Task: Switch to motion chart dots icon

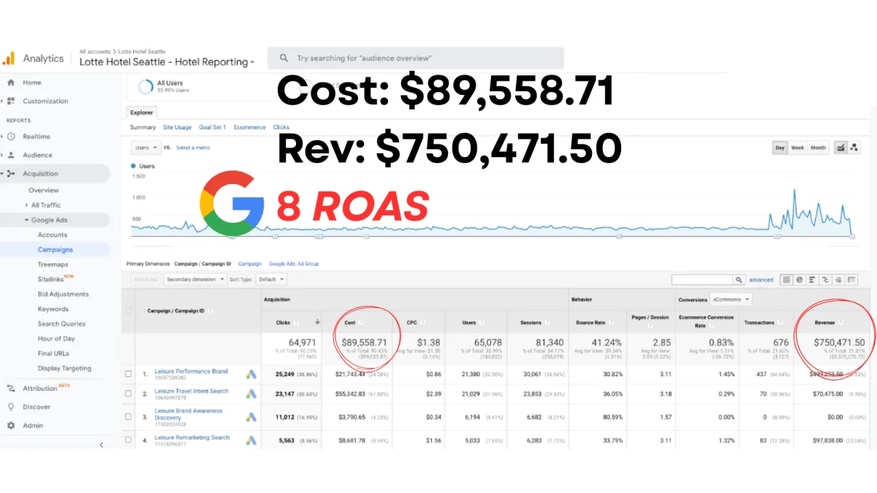Action: point(854,148)
